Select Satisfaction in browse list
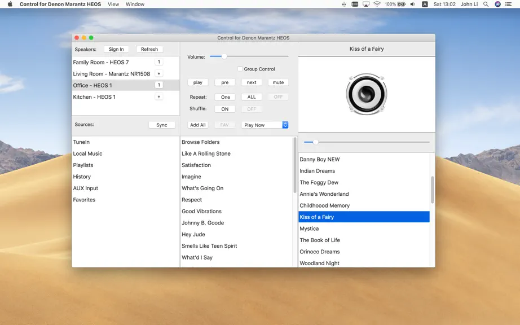The image size is (520, 325). pos(237,165)
